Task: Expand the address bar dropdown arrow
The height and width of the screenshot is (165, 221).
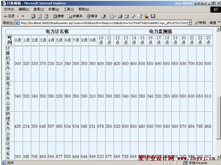Action: [190, 23]
